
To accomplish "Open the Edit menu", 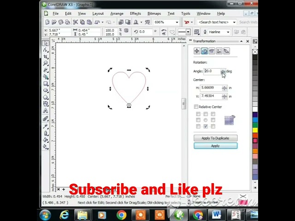I will point(68,13).
